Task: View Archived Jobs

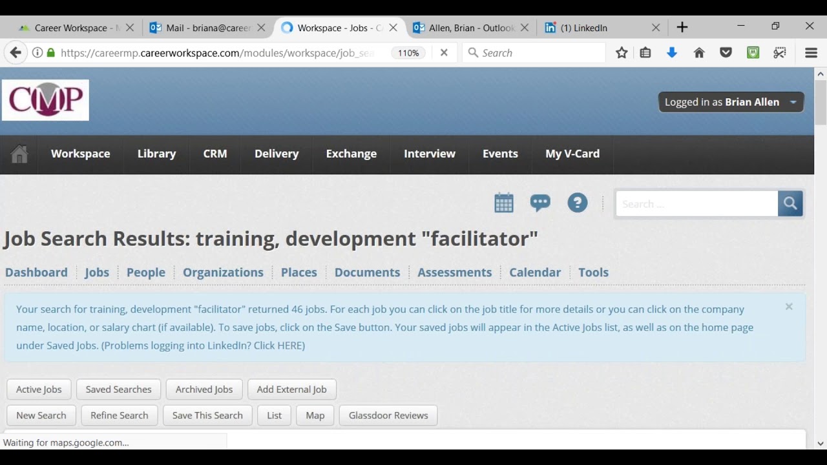Action: pos(204,389)
